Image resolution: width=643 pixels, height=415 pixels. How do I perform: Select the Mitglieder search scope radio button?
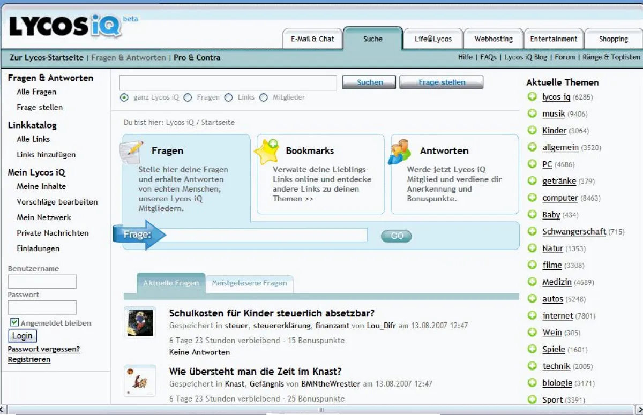tap(264, 97)
